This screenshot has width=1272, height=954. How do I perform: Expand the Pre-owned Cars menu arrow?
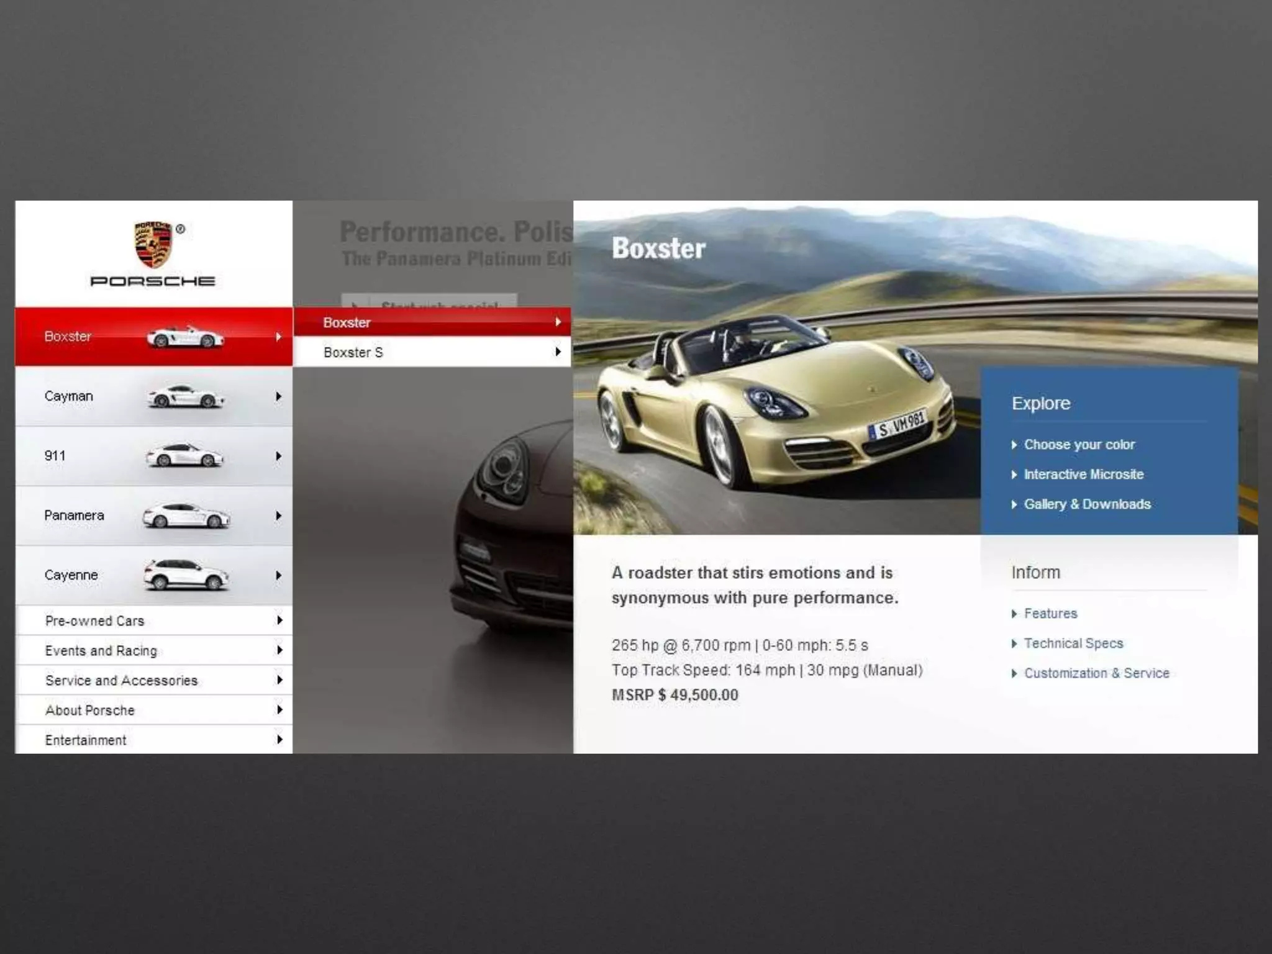coord(279,620)
